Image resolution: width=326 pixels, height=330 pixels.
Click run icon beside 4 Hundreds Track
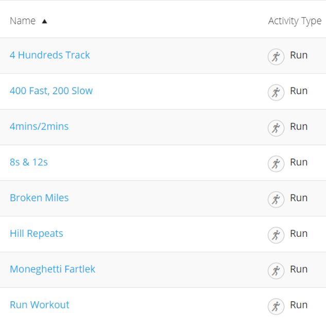276,56
